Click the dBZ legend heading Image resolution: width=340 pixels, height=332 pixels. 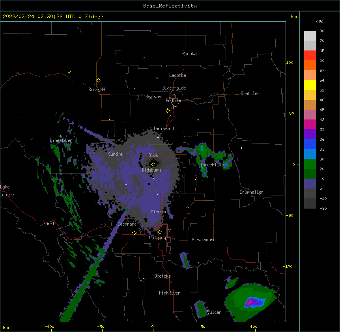click(319, 21)
